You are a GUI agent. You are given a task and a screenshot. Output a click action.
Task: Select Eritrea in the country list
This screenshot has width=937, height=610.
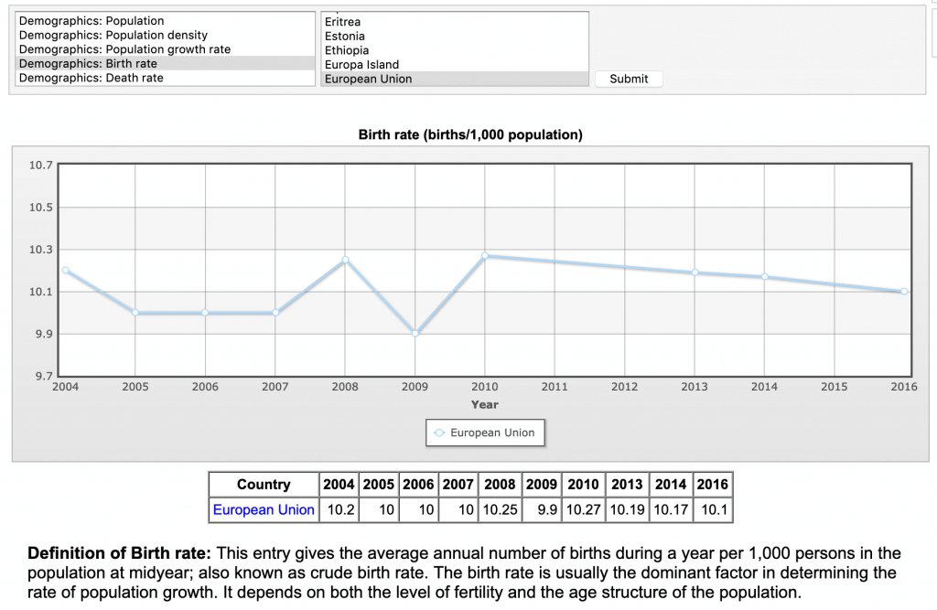coord(455,22)
